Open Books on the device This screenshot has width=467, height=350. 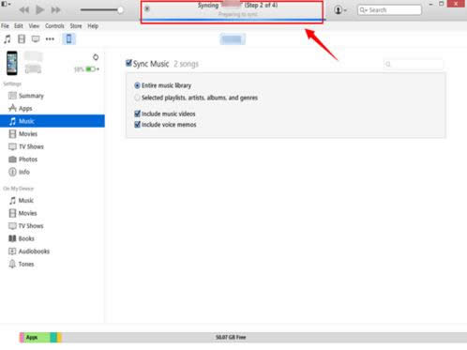[x=53, y=238]
